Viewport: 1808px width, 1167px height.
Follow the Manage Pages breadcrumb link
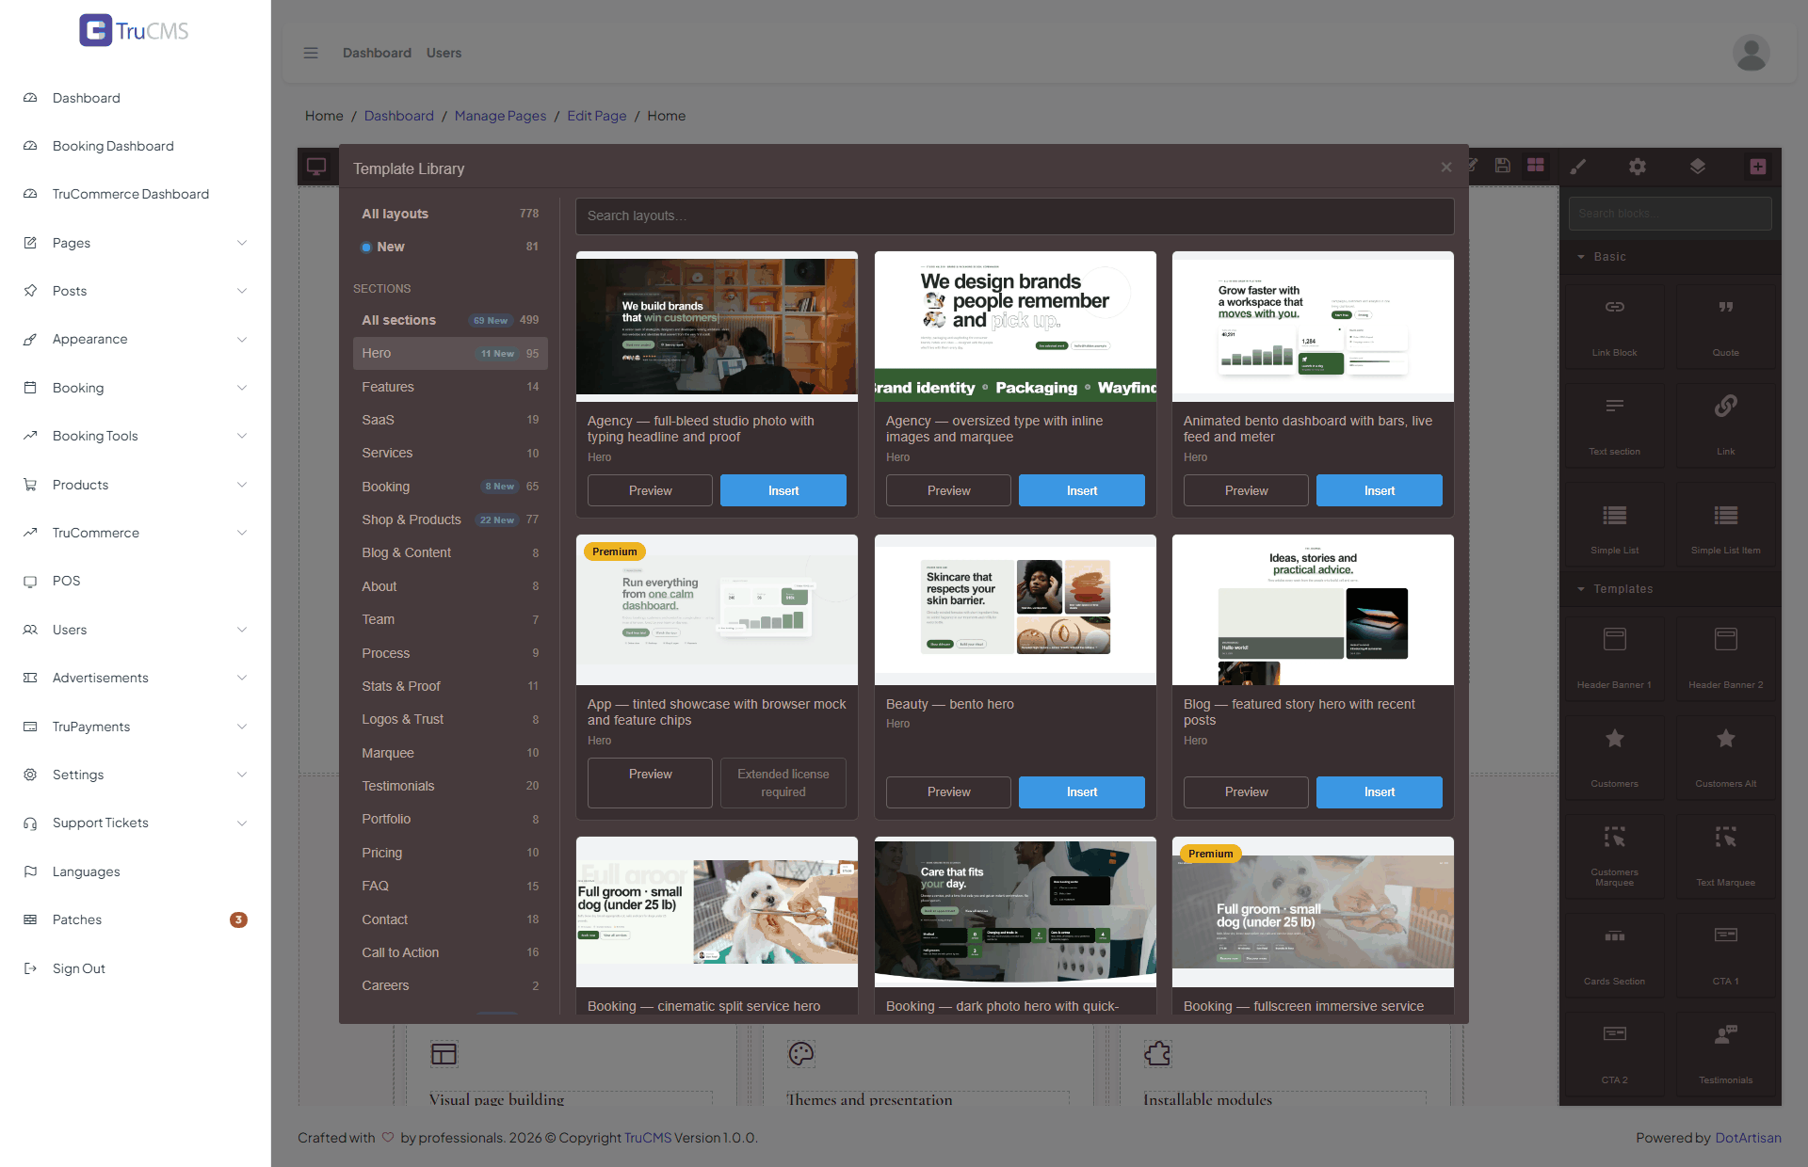(500, 116)
